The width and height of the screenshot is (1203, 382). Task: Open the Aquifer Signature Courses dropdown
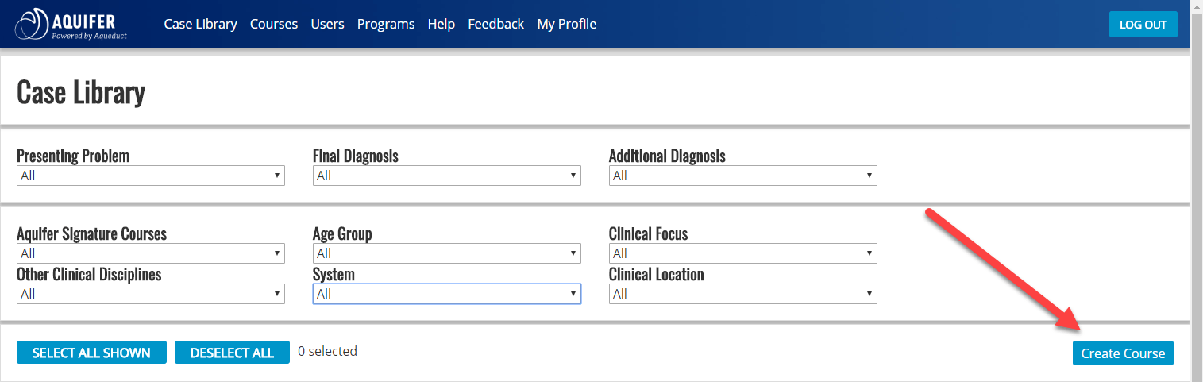(151, 253)
